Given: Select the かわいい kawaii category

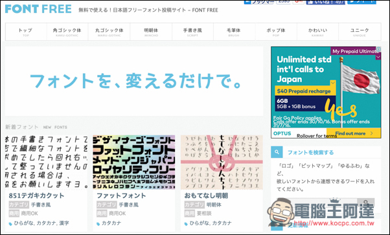Looking at the screenshot, I should [317, 32].
